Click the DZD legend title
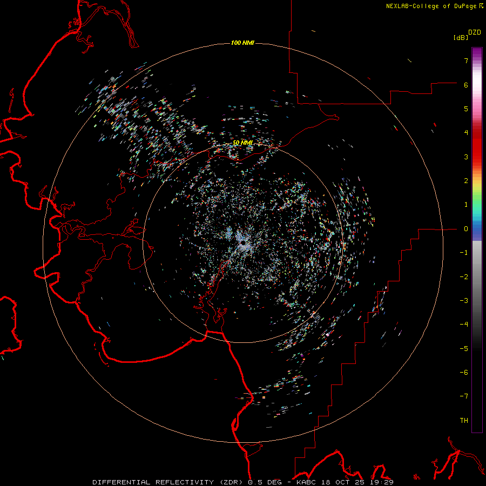 click(475, 32)
